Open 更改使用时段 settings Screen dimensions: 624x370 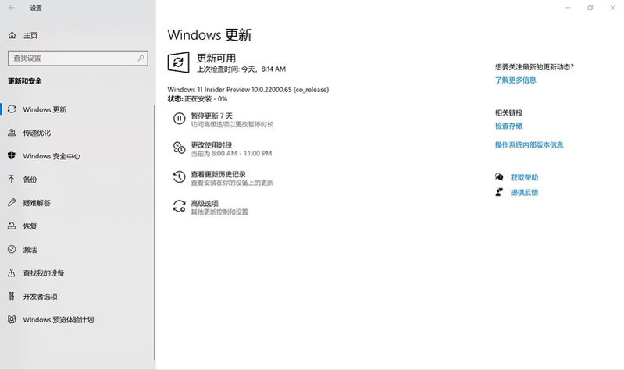(x=212, y=145)
